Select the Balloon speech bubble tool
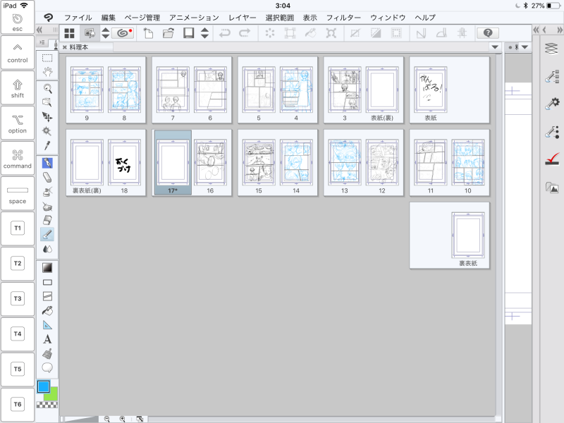 coord(47,367)
